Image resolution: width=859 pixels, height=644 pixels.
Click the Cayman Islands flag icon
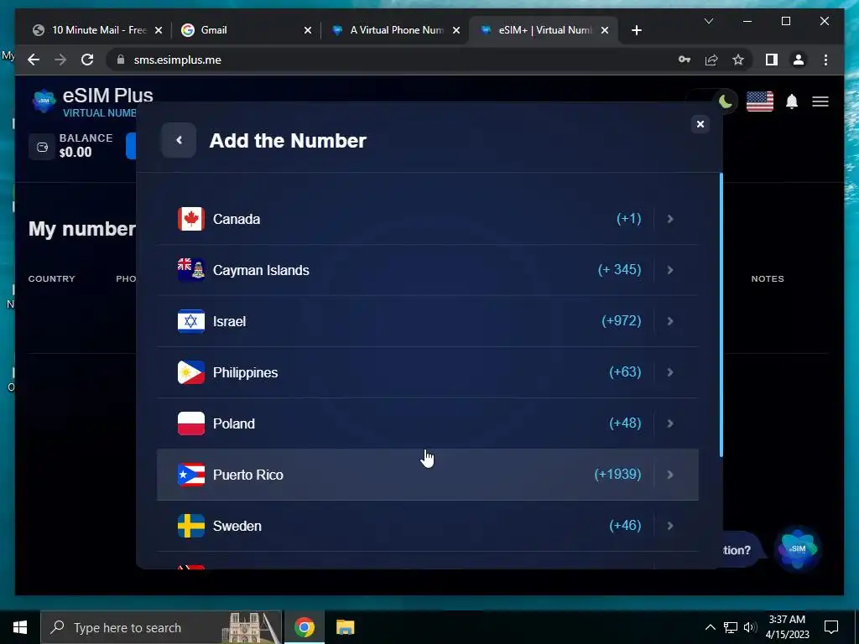(191, 270)
